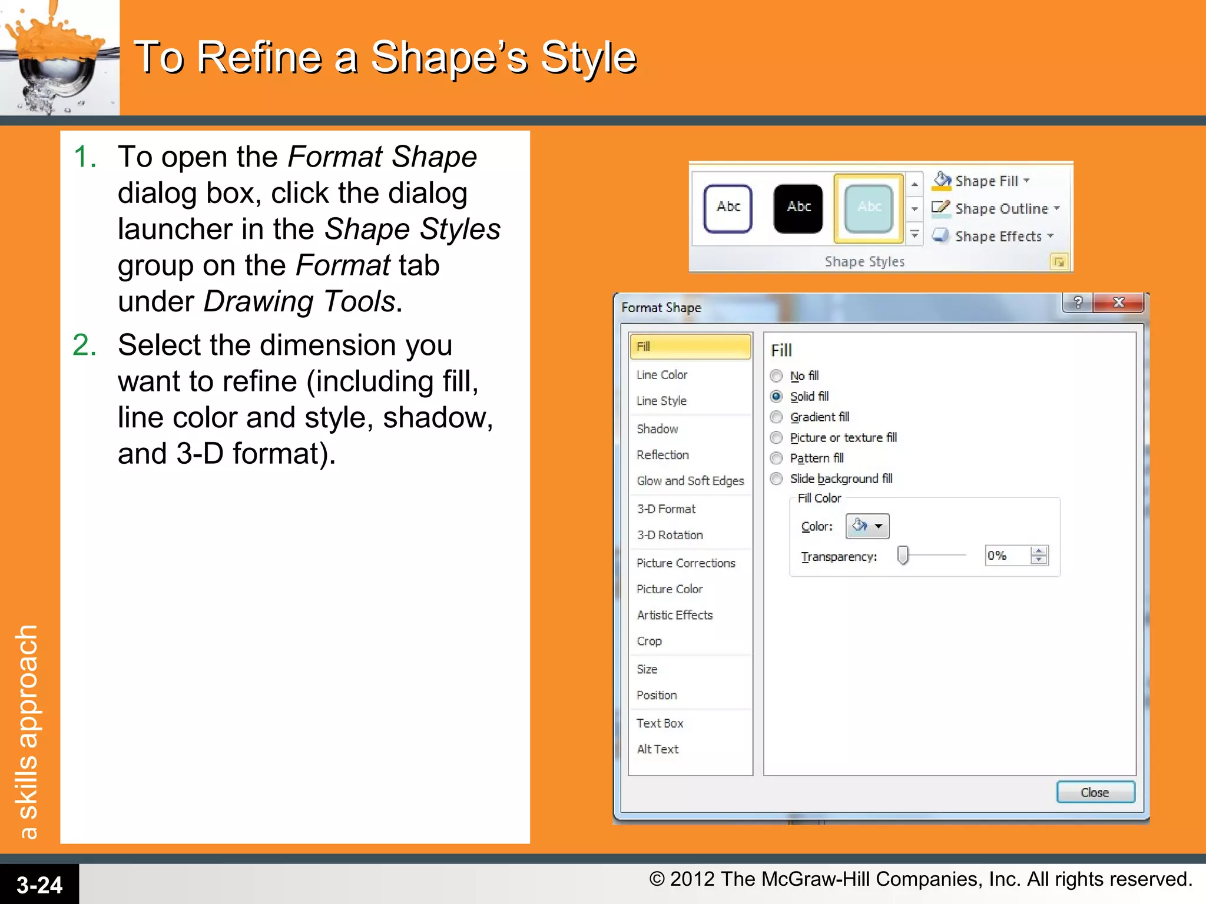The width and height of the screenshot is (1206, 904).
Task: Select Picture or texture fill
Action: [x=777, y=438]
